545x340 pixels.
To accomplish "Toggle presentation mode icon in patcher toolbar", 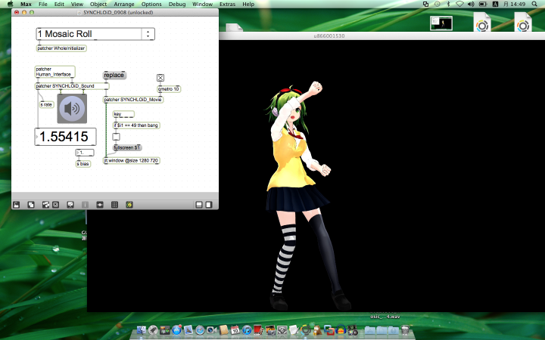I will (70, 205).
